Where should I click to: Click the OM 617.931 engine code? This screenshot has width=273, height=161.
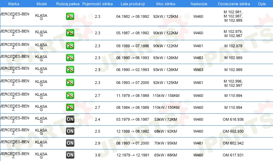[233, 155]
